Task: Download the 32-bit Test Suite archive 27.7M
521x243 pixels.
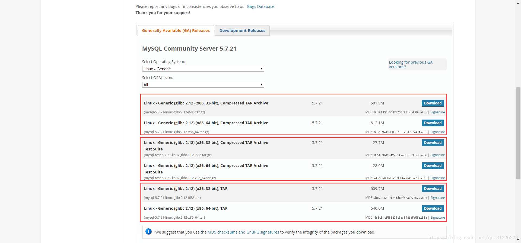Action: (x=433, y=143)
